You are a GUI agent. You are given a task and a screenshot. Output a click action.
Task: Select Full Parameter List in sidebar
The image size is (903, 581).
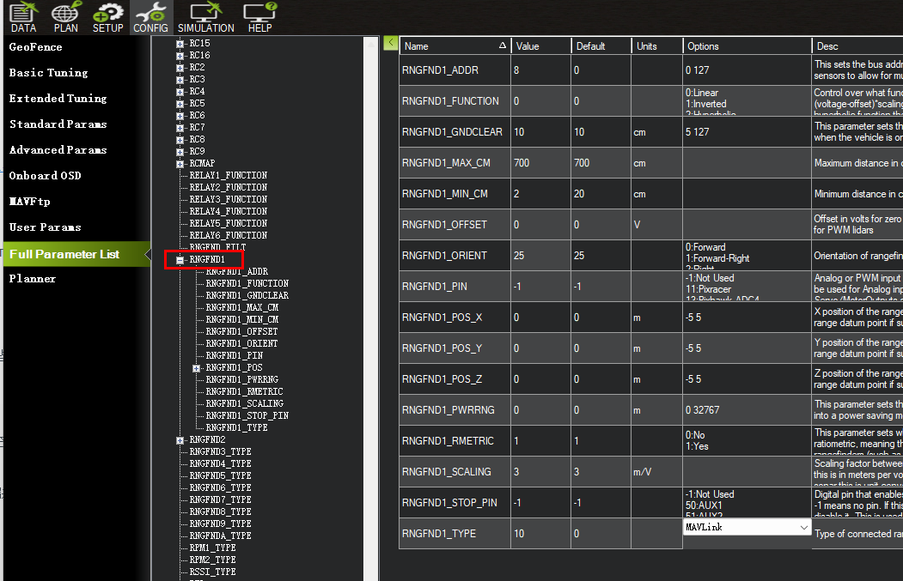[x=64, y=254]
